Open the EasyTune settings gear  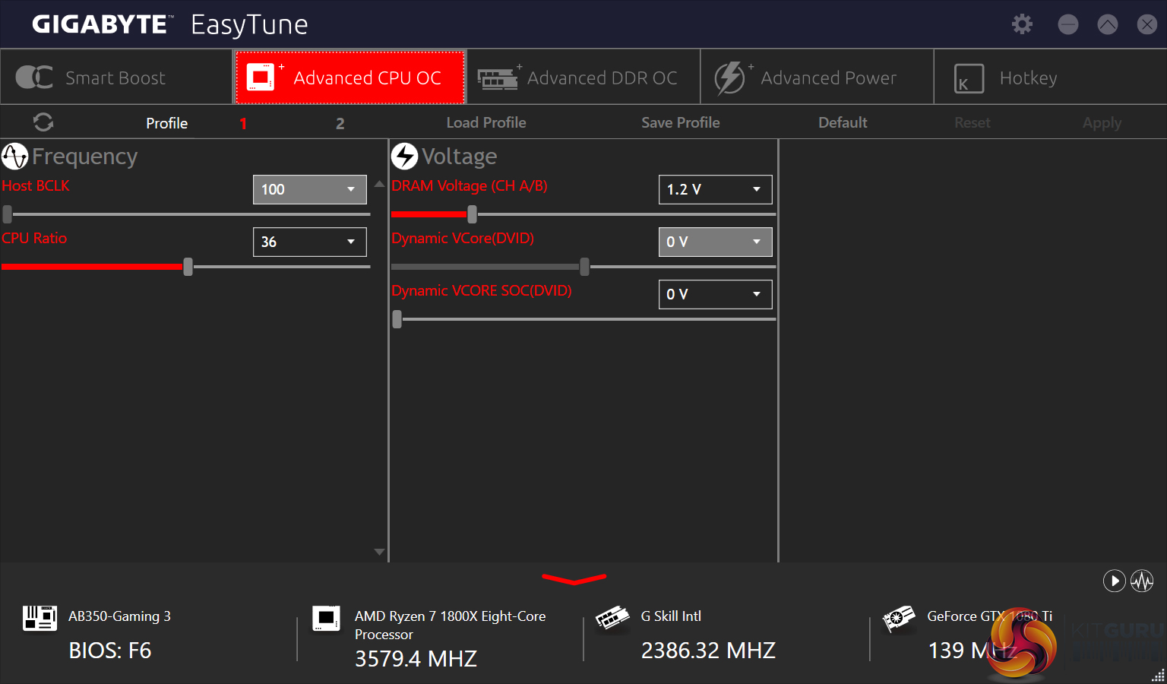coord(1022,24)
